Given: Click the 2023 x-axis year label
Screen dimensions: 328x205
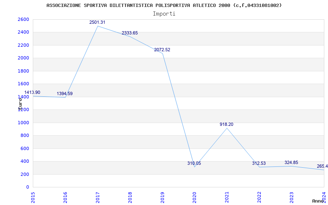Looking at the screenshot, I should coord(292,198).
